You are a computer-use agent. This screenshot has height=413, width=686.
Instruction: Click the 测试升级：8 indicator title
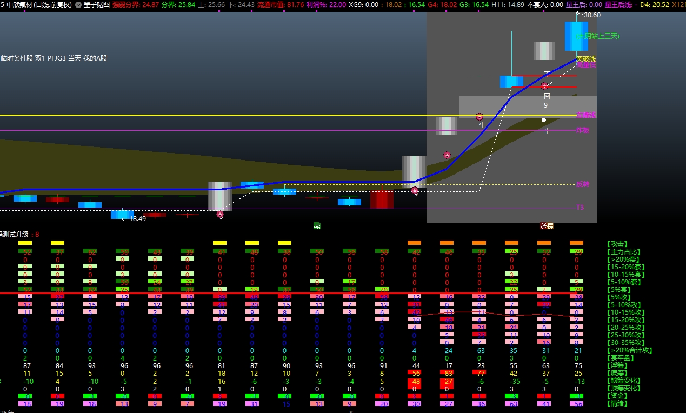[20, 235]
